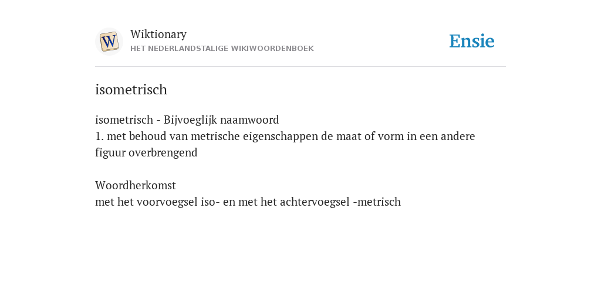Screen dimensions: 601x300
Task: Click subtitle 'Het Nederlandstalige Wikiwoordenboek'
Action: pos(222,49)
